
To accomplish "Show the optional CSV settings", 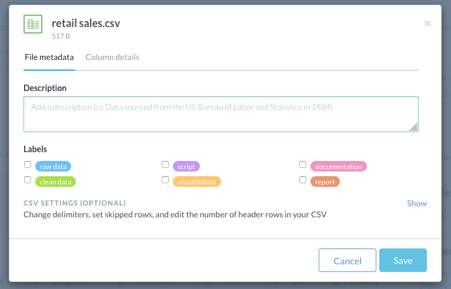I will pos(417,203).
